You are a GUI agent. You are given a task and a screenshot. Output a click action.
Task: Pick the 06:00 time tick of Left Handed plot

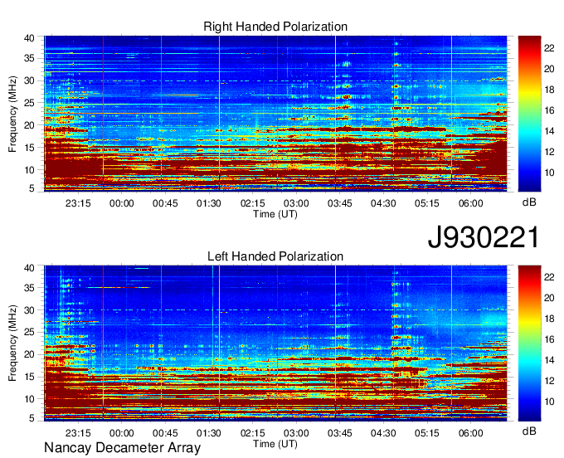tap(470, 433)
